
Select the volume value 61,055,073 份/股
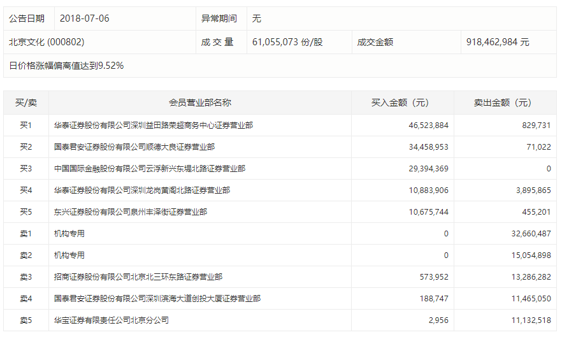coord(287,42)
